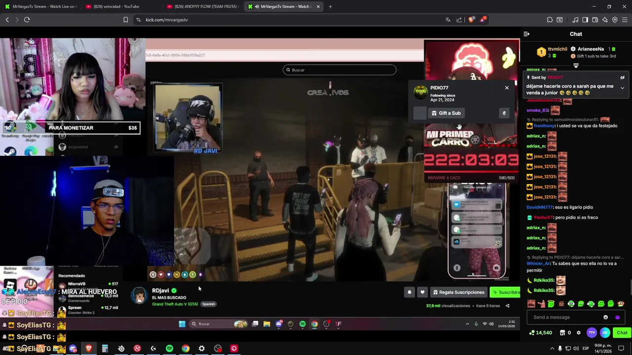Open the Extensions puzzle icon
632x355 pixels.
(x=550, y=20)
